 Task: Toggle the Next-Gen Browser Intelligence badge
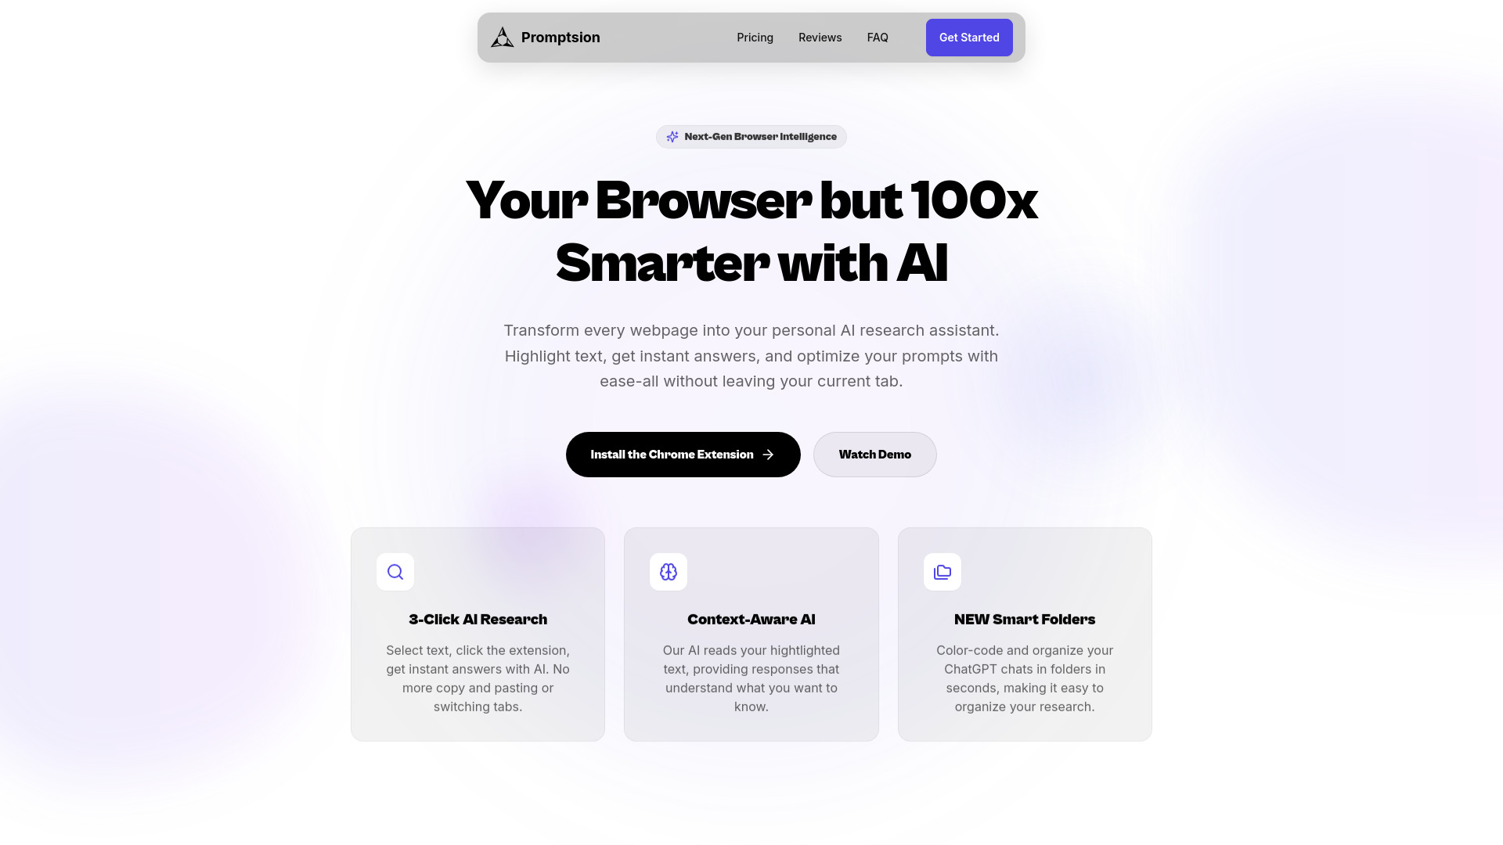click(751, 135)
